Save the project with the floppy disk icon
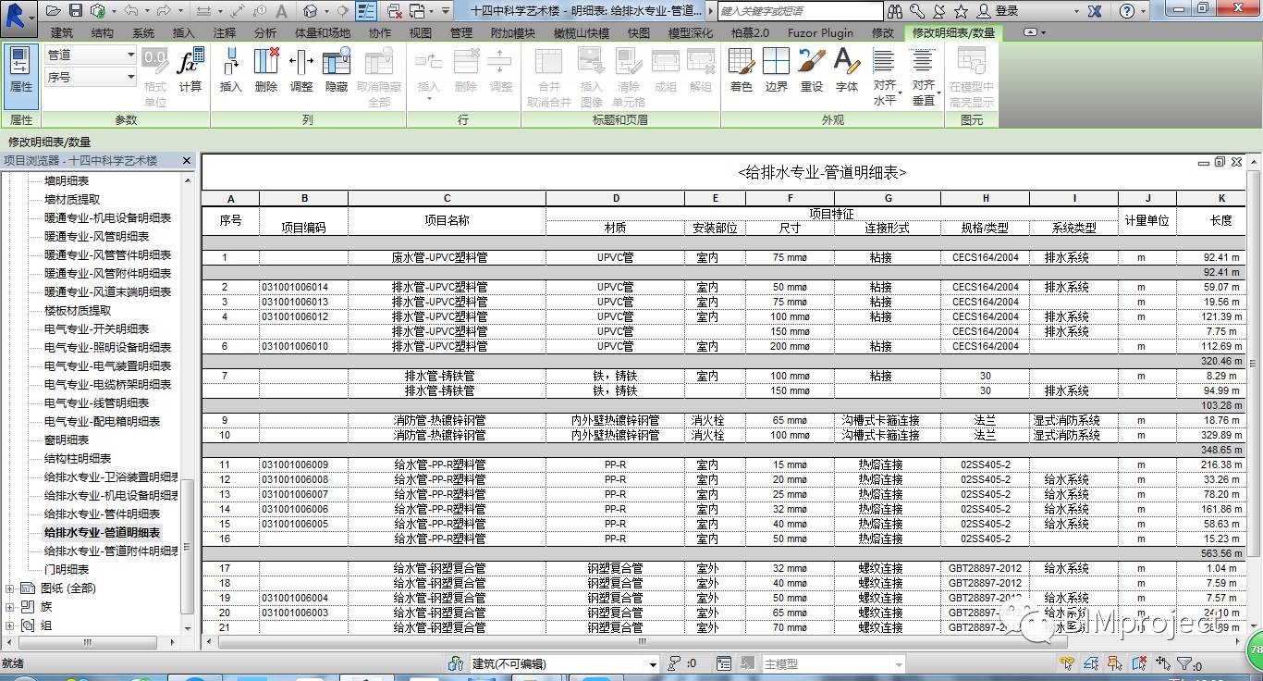The image size is (1263, 681). [x=76, y=11]
